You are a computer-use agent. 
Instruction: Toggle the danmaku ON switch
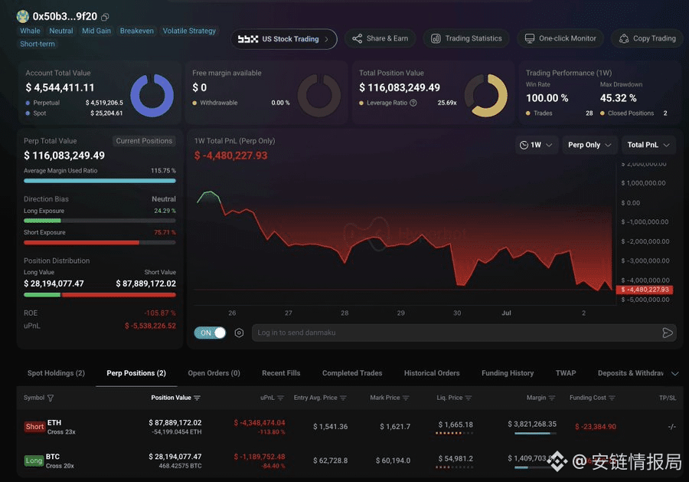210,333
